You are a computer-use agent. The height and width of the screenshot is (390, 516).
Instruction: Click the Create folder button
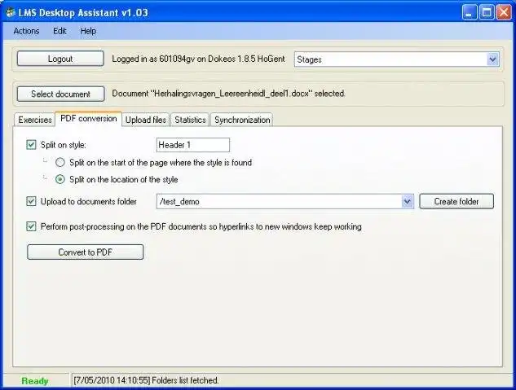pos(456,201)
